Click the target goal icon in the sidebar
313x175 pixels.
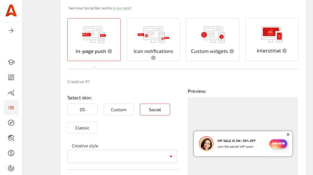point(11,168)
